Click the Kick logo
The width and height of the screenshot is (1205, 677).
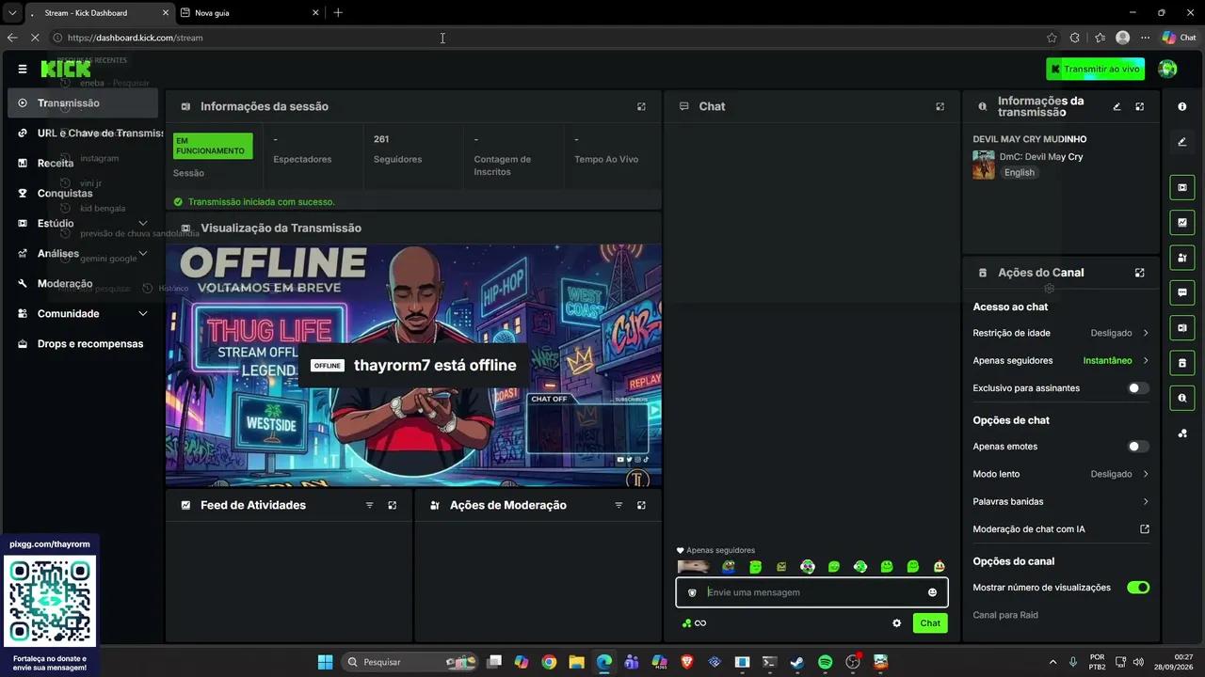point(65,69)
